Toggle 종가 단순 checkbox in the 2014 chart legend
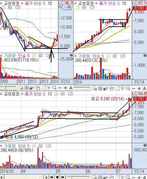This screenshot has height=179, width=147. click(x=96, y=3)
